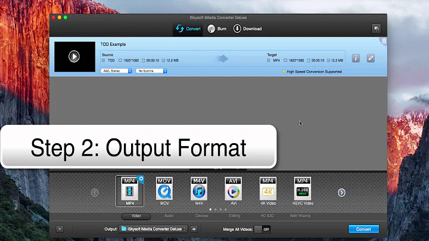The height and width of the screenshot is (241, 429).
Task: Select the Audio format category
Action: click(x=169, y=216)
